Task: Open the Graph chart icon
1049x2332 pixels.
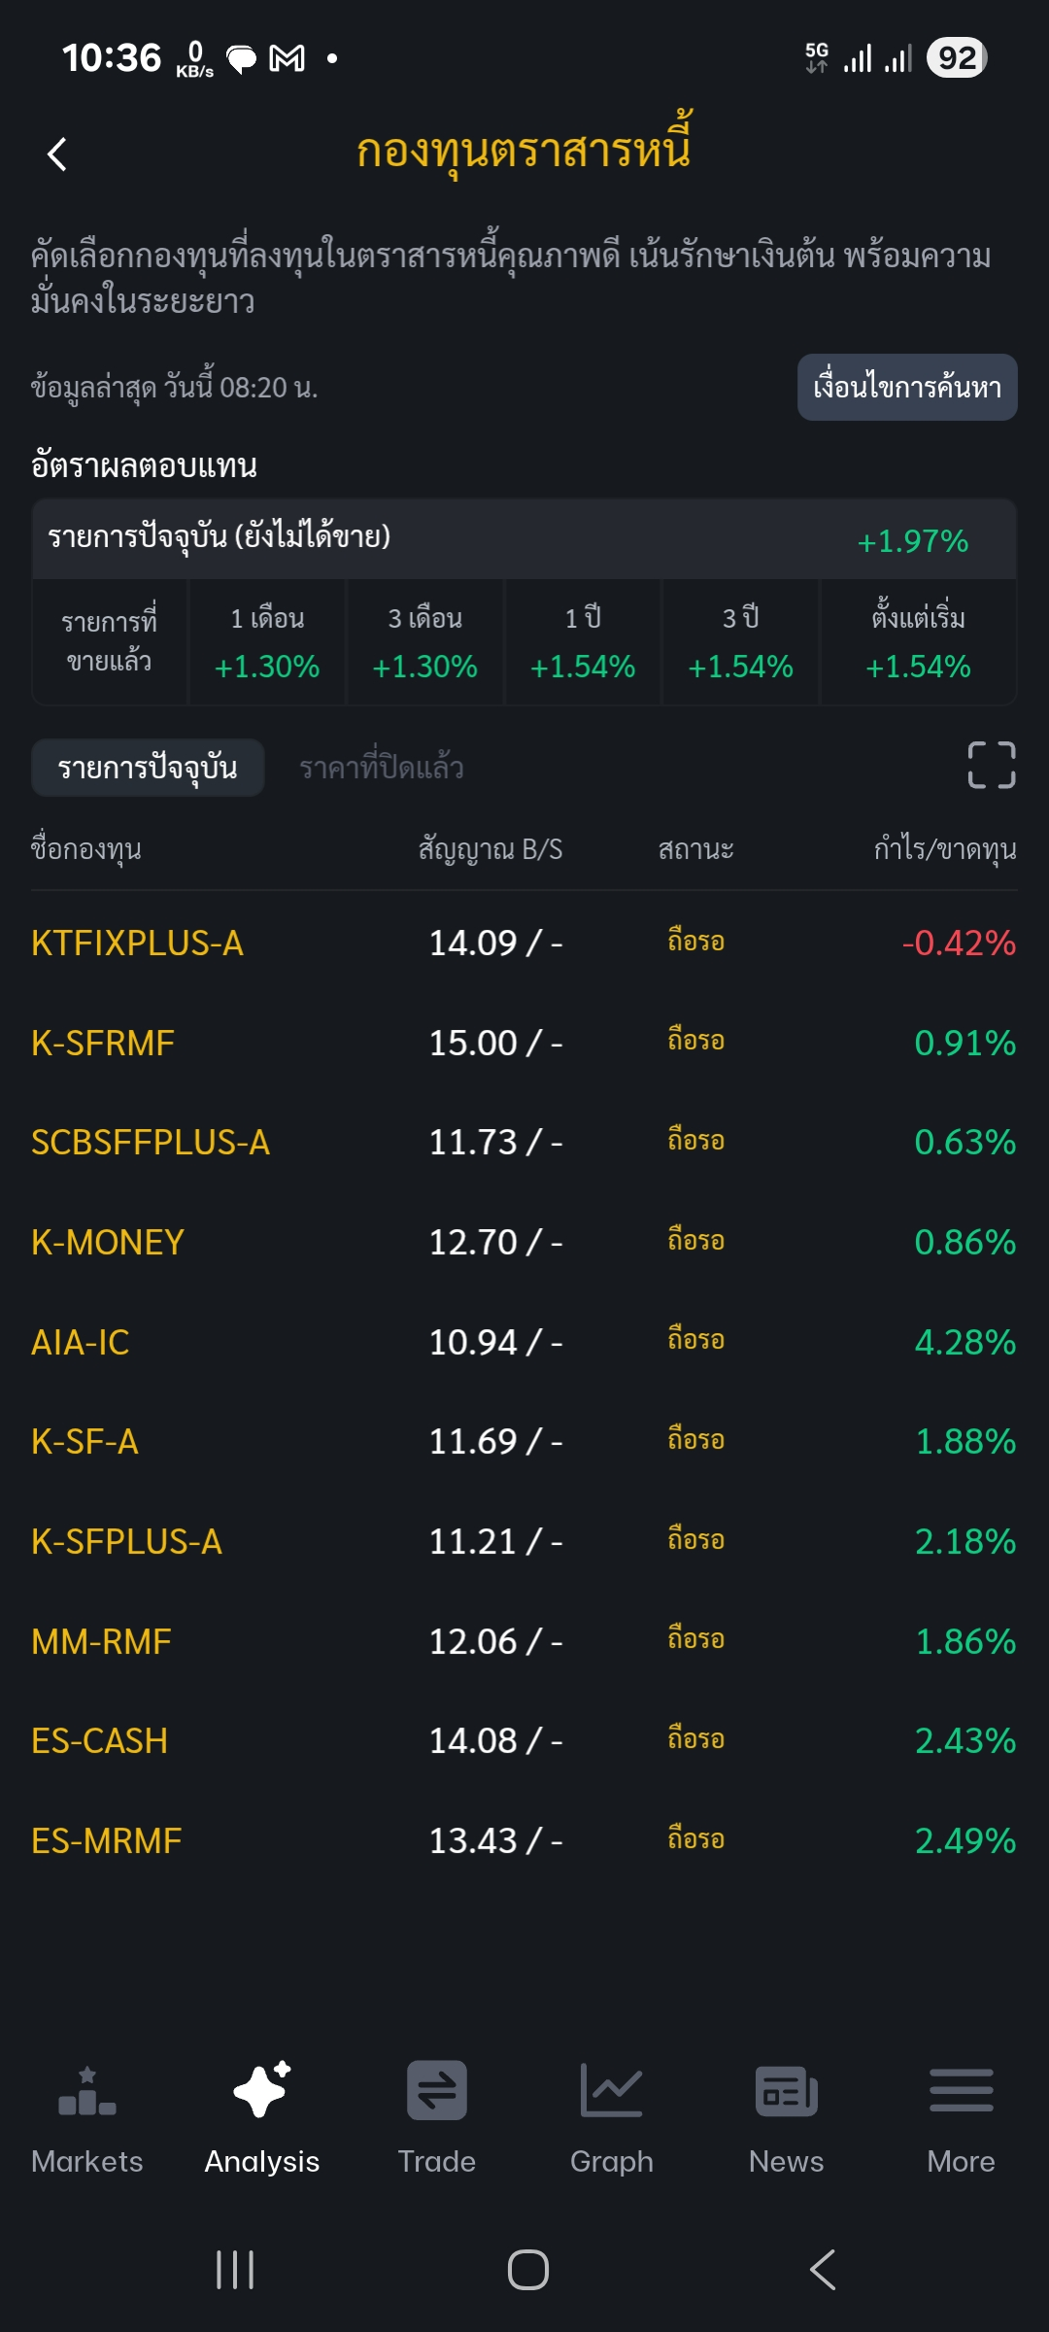Action: (x=611, y=2092)
